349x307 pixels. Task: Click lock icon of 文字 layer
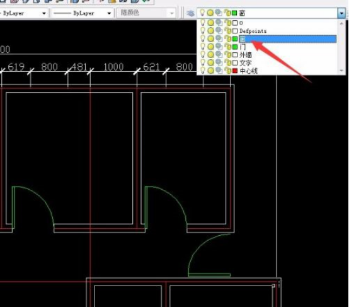click(227, 63)
